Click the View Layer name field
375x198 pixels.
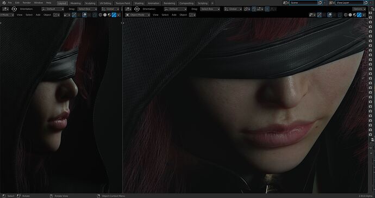click(x=349, y=3)
